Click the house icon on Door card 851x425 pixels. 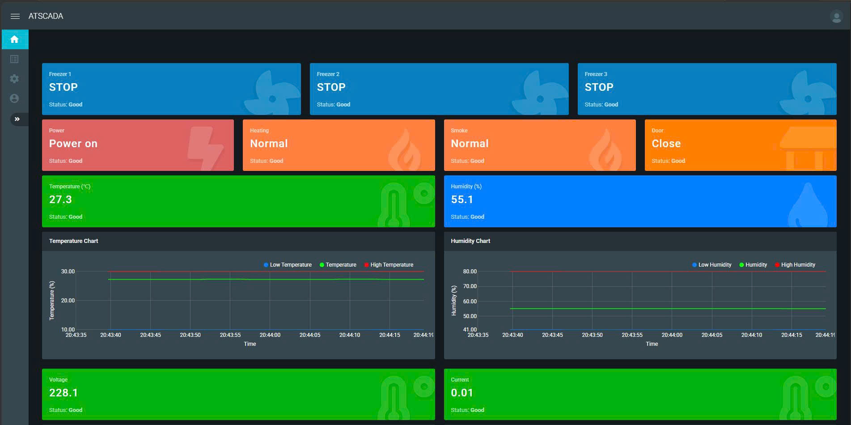click(808, 148)
